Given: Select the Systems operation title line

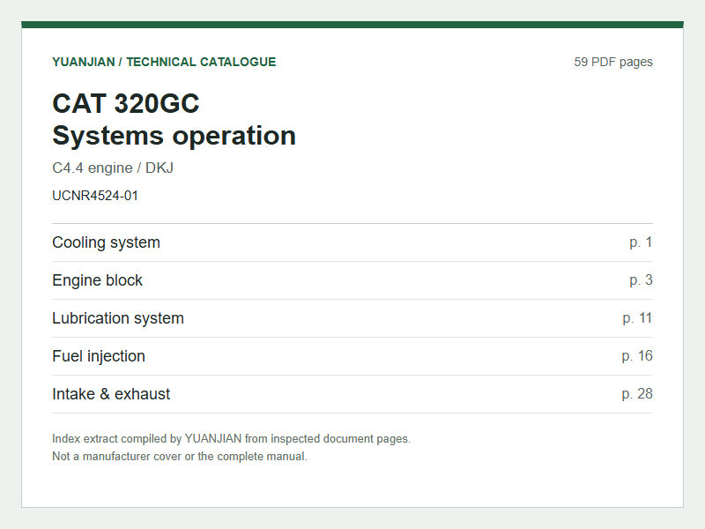Looking at the screenshot, I should pos(174,136).
